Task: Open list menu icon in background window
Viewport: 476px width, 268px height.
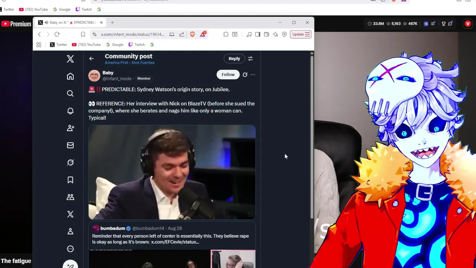Action: coord(433,24)
